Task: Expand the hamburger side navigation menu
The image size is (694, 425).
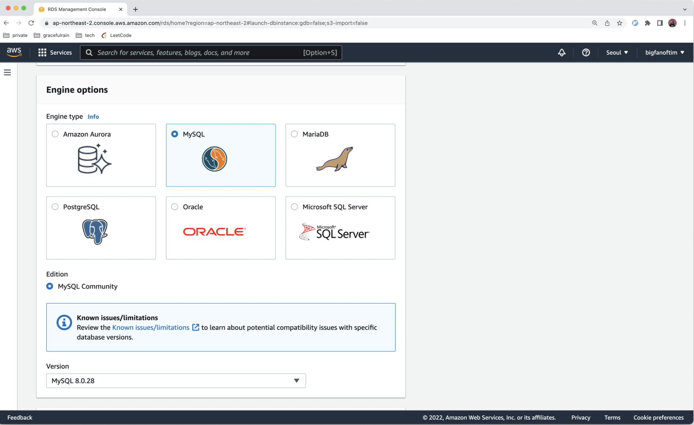Action: pyautogui.click(x=7, y=72)
